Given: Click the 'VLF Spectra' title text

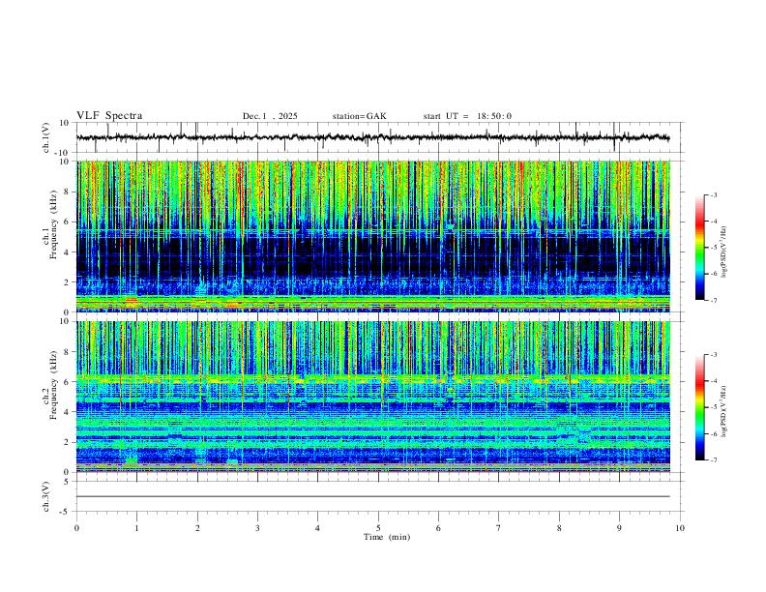Looking at the screenshot, I should pyautogui.click(x=109, y=116).
